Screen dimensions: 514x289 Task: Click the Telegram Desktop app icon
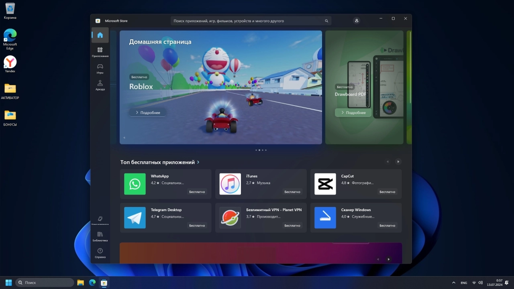[x=135, y=218]
